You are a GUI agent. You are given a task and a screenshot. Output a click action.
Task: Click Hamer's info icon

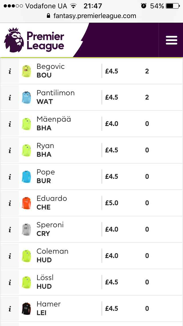9,309
